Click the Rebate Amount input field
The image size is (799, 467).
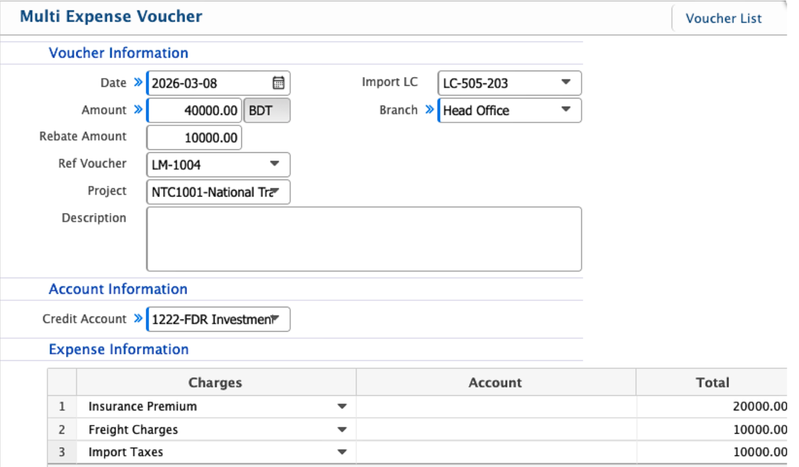(195, 138)
